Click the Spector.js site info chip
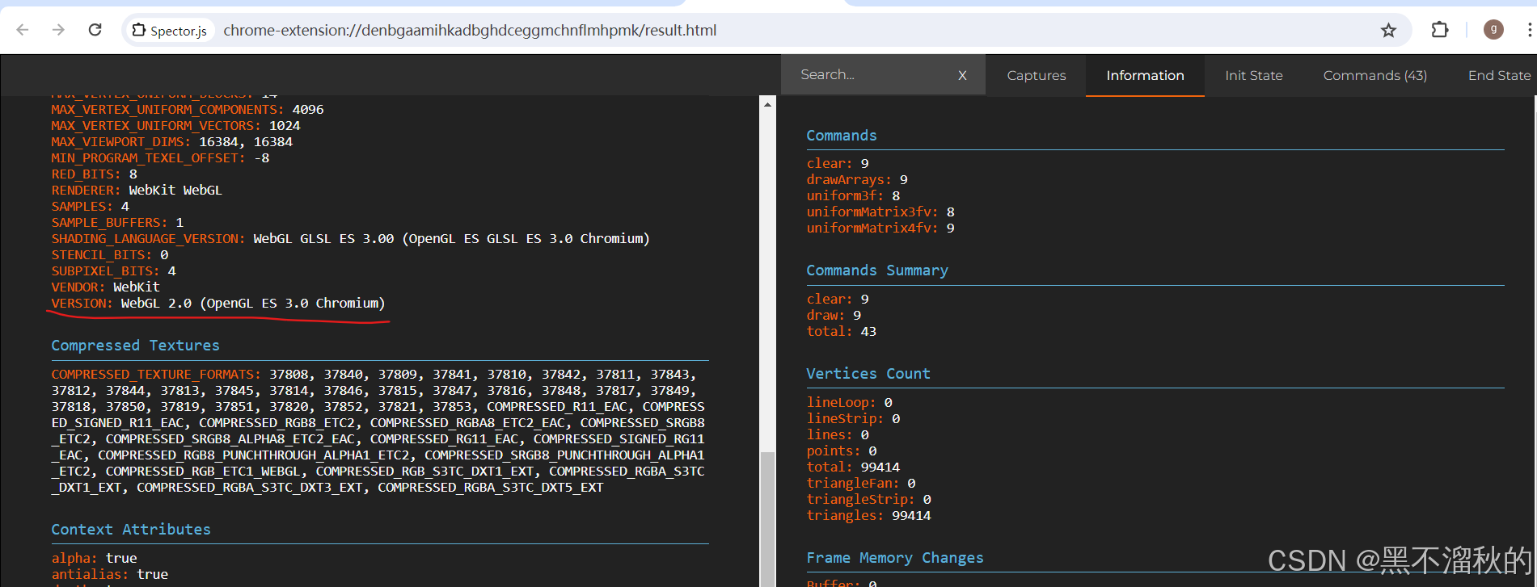 click(169, 31)
